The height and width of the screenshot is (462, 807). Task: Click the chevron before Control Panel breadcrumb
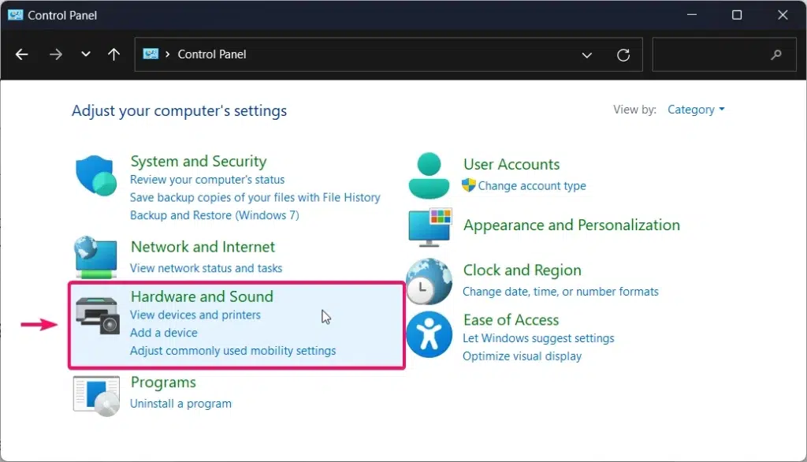coord(167,54)
